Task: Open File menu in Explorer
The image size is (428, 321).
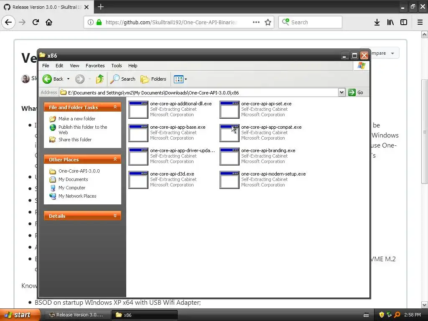Action: tap(46, 66)
